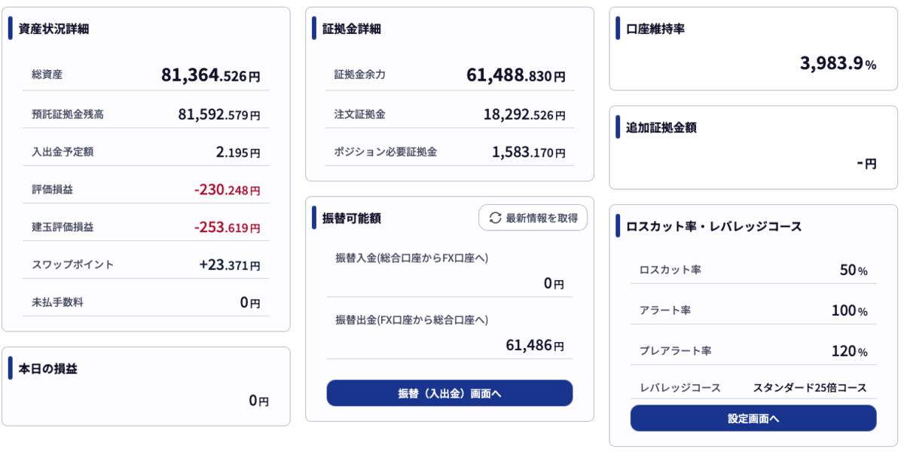The width and height of the screenshot is (904, 452).
Task: Click the 資産状況詳細 panel heading
Action: [x=53, y=29]
